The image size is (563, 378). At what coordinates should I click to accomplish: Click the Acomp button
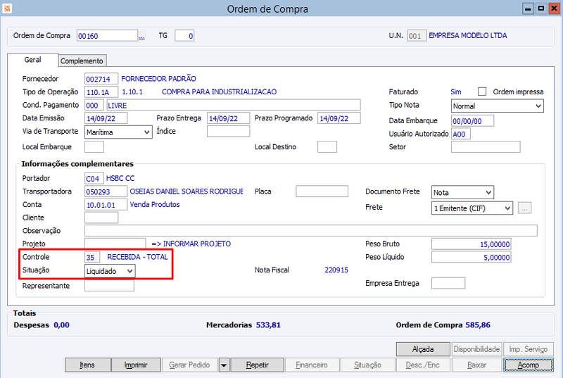click(528, 365)
